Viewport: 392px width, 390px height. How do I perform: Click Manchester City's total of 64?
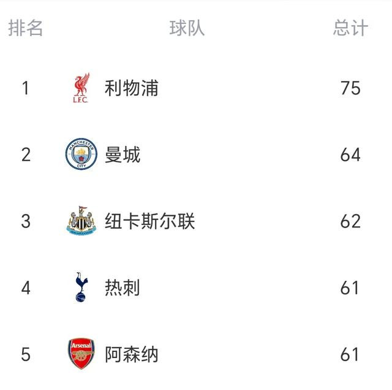pyautogui.click(x=350, y=155)
